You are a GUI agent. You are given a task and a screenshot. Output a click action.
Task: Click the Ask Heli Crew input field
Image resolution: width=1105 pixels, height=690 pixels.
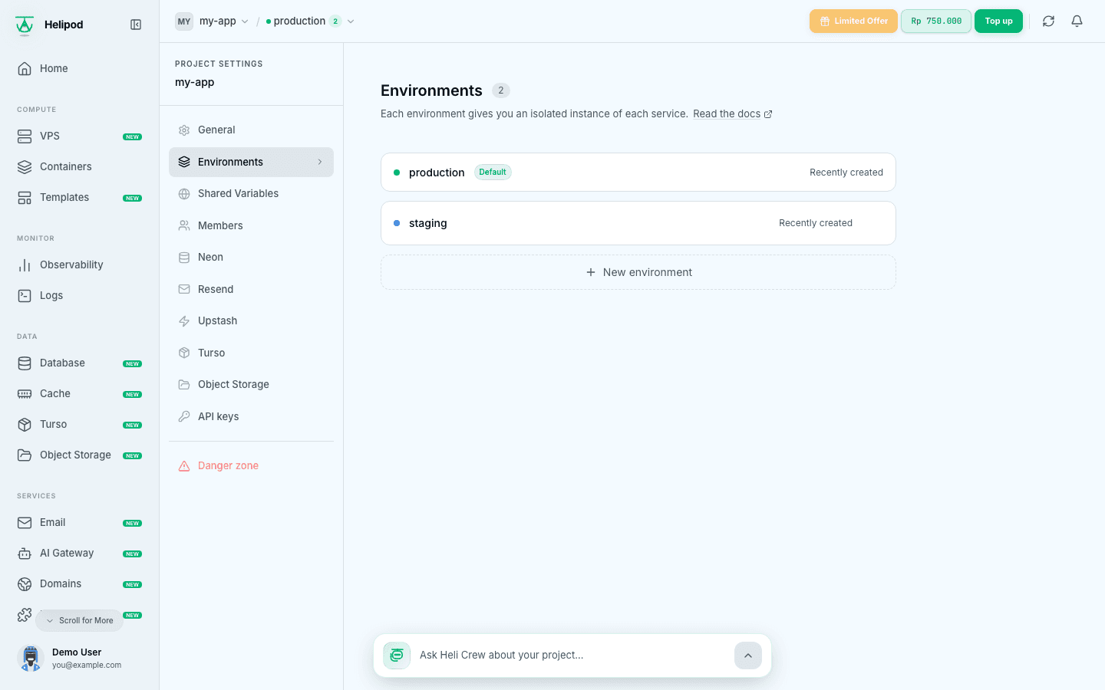click(x=572, y=655)
